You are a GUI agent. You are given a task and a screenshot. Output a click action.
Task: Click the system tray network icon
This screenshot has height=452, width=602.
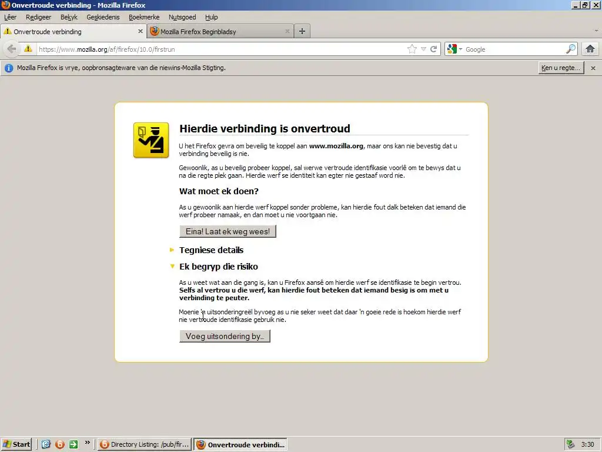coord(570,444)
